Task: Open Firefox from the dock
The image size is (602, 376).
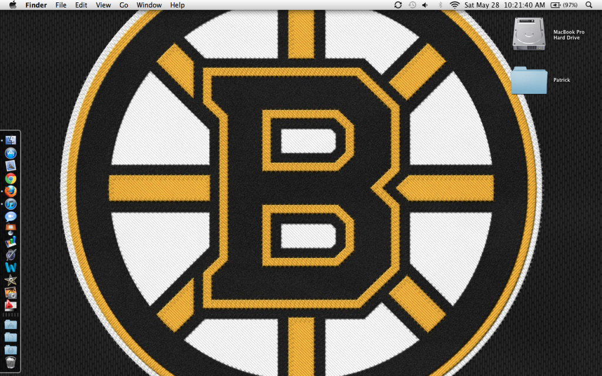Action: [x=11, y=191]
